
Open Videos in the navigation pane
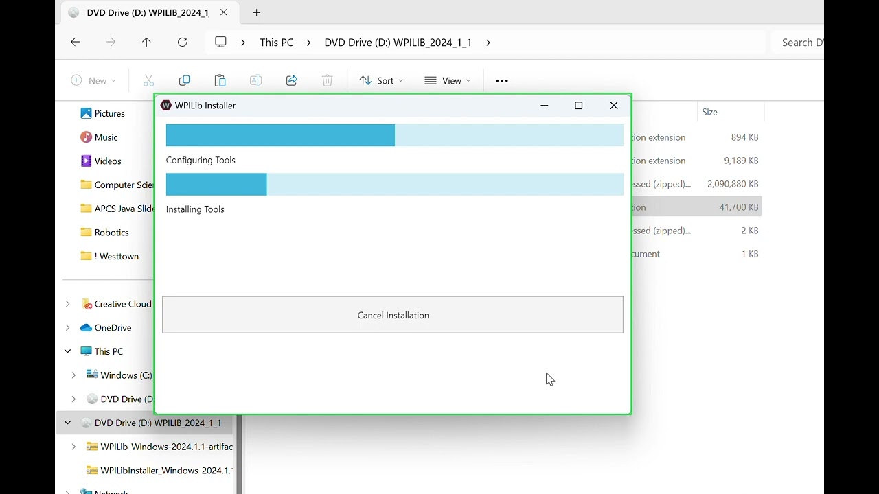(108, 161)
